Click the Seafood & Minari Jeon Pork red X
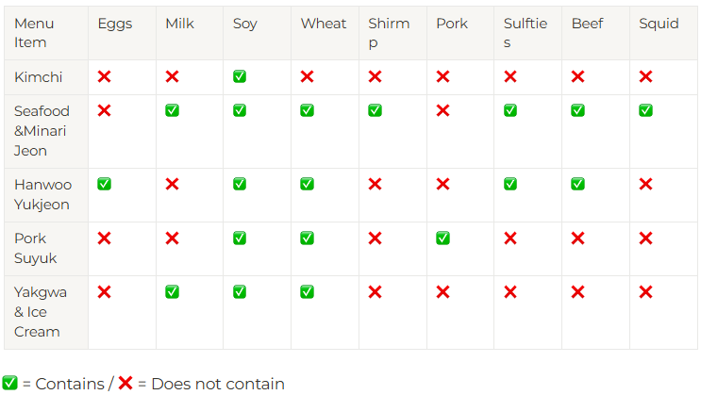This screenshot has height=395, width=701. 442,110
